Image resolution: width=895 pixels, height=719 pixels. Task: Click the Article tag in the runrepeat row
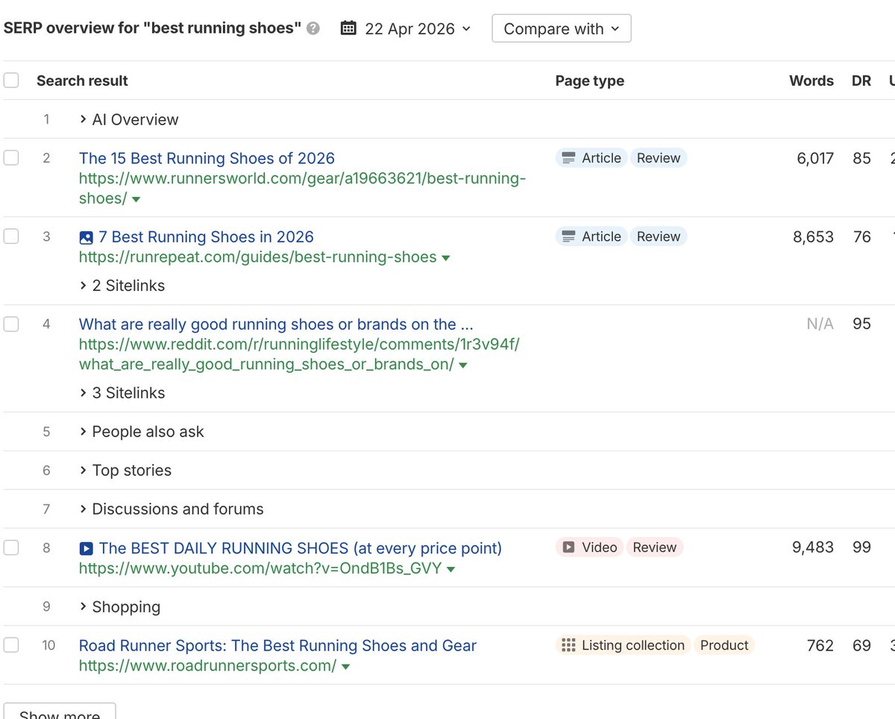591,236
